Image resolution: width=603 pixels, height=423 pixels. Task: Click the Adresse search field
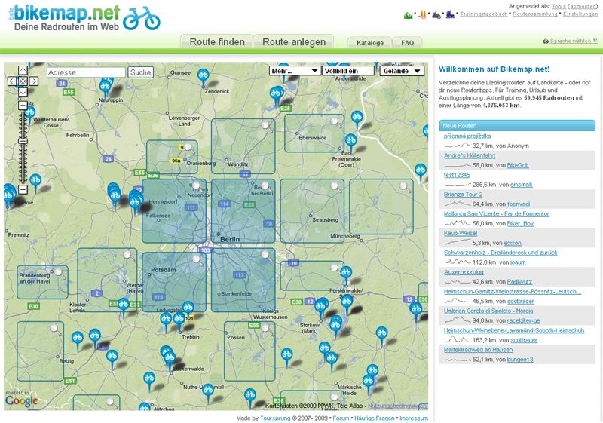[x=86, y=72]
